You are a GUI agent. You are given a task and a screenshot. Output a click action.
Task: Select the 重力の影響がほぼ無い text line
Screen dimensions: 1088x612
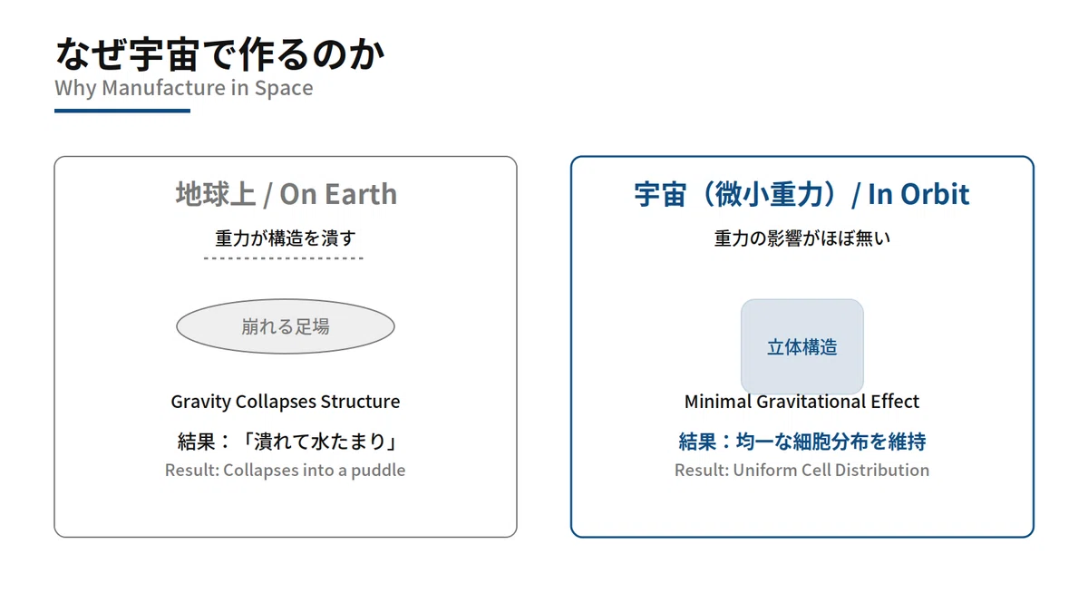(802, 238)
